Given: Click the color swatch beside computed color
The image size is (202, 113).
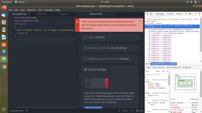Looking at the screenshot, I should tap(192, 105).
